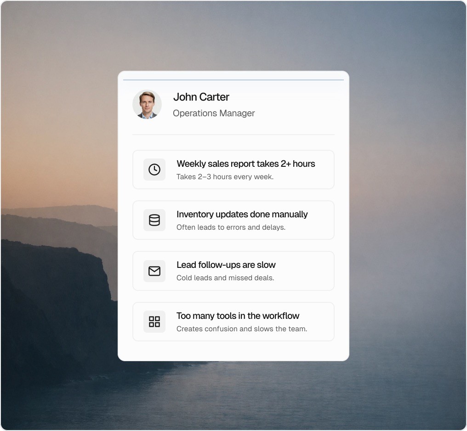Image resolution: width=467 pixels, height=431 pixels.
Task: Click 'Cold leads and missed deals.' text
Action: click(225, 278)
